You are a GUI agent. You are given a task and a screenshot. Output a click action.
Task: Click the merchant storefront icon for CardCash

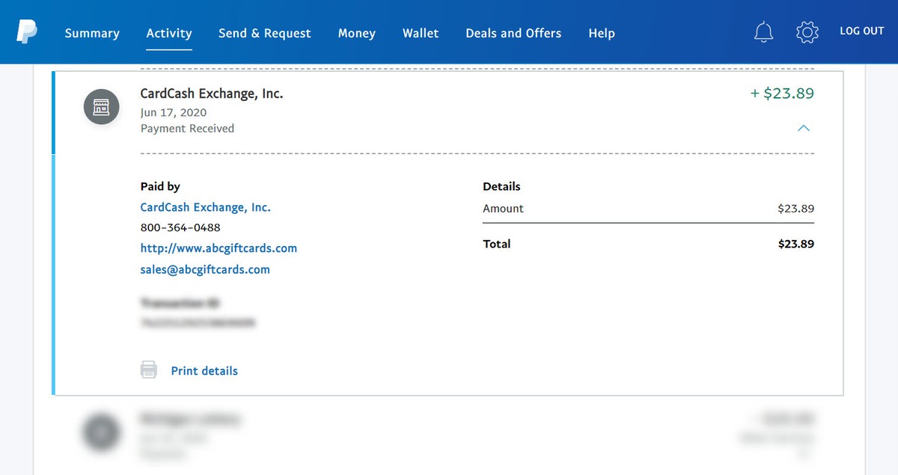click(x=101, y=108)
